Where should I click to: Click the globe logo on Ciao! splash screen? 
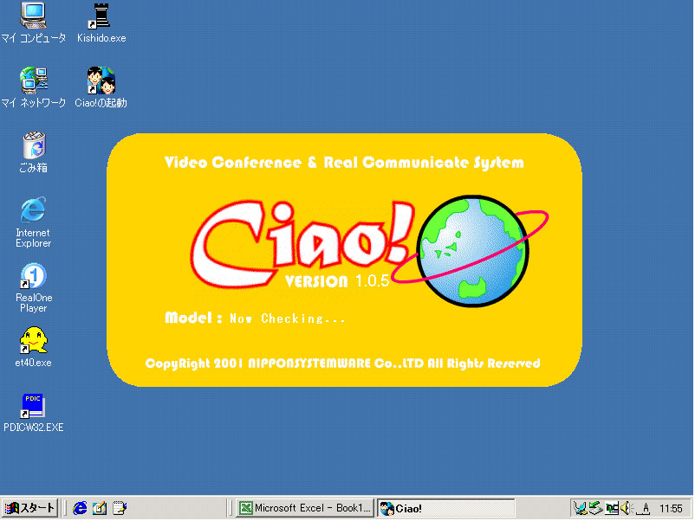[x=472, y=247]
